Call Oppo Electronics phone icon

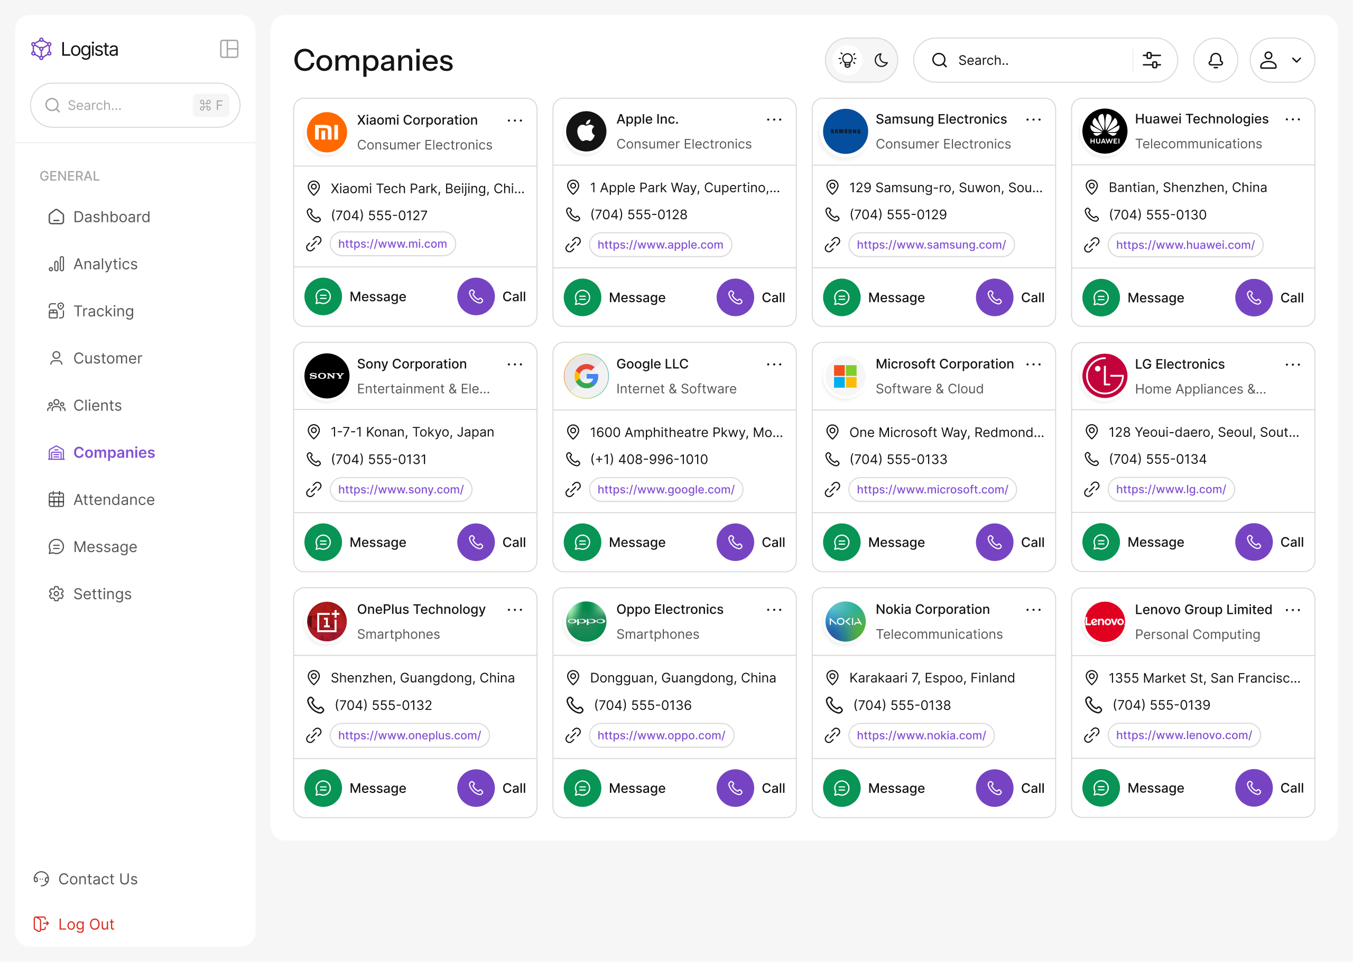(735, 788)
